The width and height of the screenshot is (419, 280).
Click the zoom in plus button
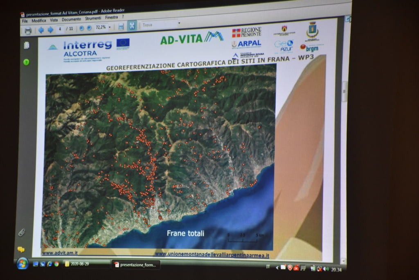(x=89, y=28)
